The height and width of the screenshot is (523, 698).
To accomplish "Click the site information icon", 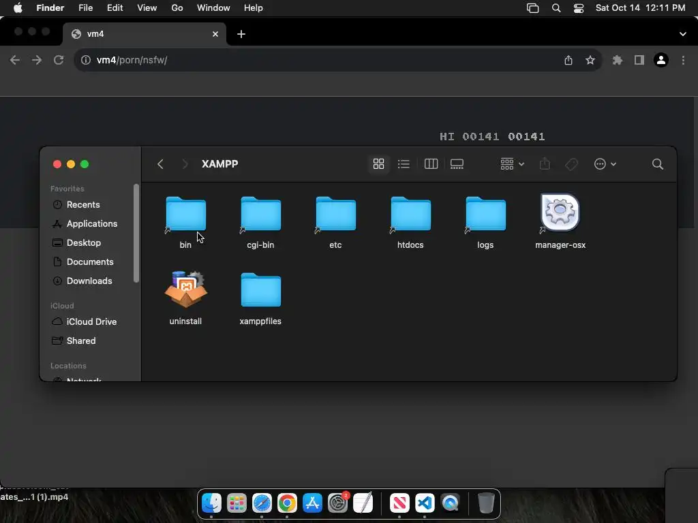I will pyautogui.click(x=85, y=60).
